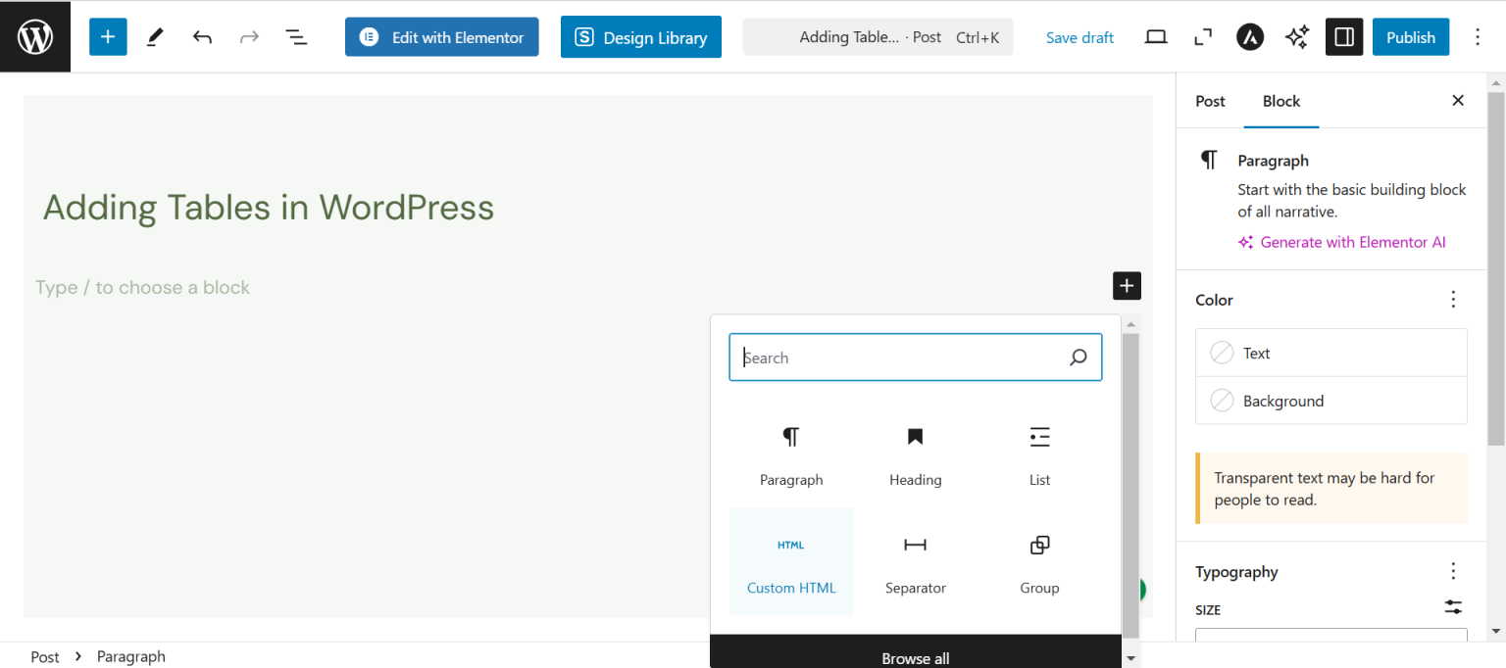Open Elementor AI sparkles assistant
Screen dimensions: 1506x668
(x=1296, y=36)
